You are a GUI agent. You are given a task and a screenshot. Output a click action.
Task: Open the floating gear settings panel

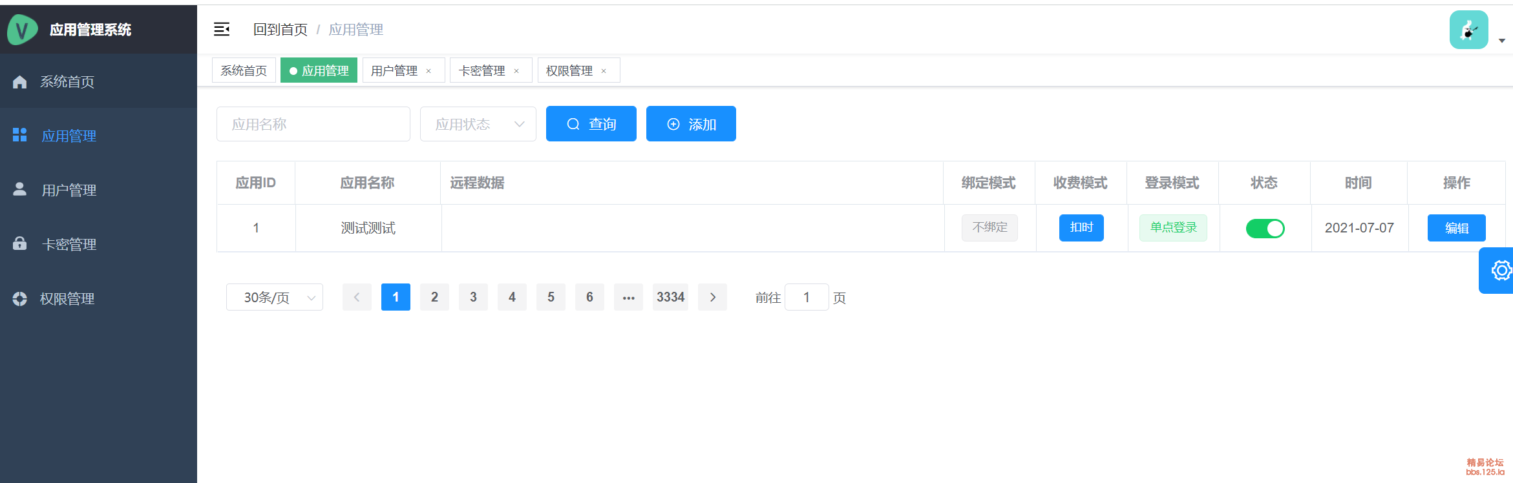[1499, 271]
